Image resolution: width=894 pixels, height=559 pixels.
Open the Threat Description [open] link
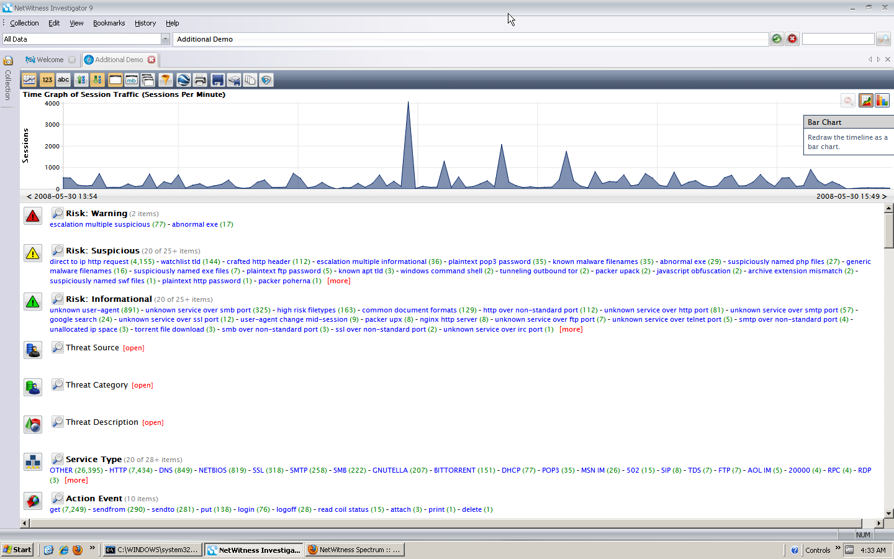(153, 422)
